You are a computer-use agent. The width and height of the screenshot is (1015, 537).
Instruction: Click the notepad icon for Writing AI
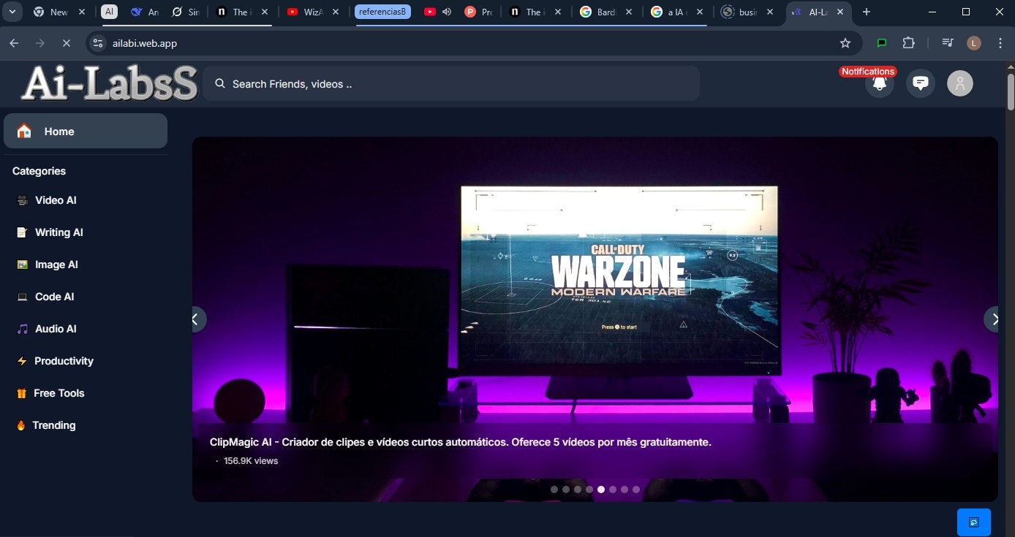point(22,232)
